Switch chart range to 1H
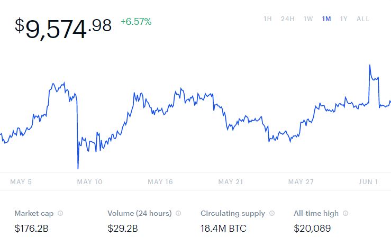The height and width of the screenshot is (246, 391). 268,19
